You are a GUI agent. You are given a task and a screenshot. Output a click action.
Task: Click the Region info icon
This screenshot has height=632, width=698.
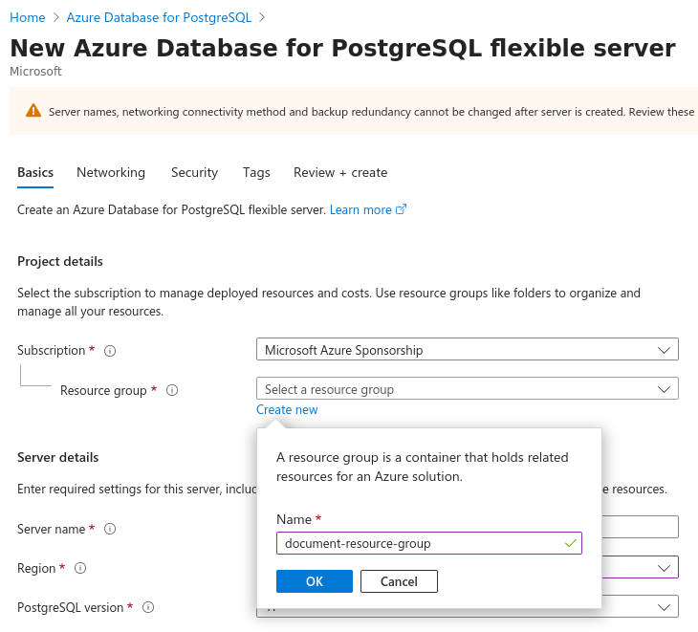pos(80,568)
